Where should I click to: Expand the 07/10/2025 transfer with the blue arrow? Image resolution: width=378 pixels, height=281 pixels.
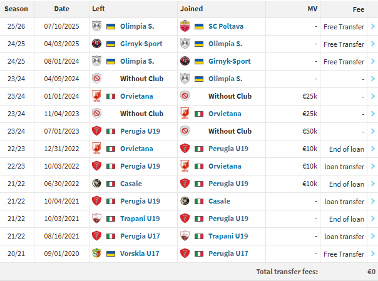[x=373, y=26]
